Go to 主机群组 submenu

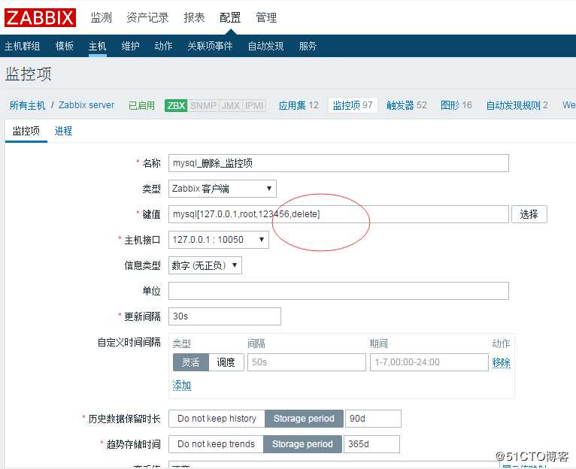22,46
